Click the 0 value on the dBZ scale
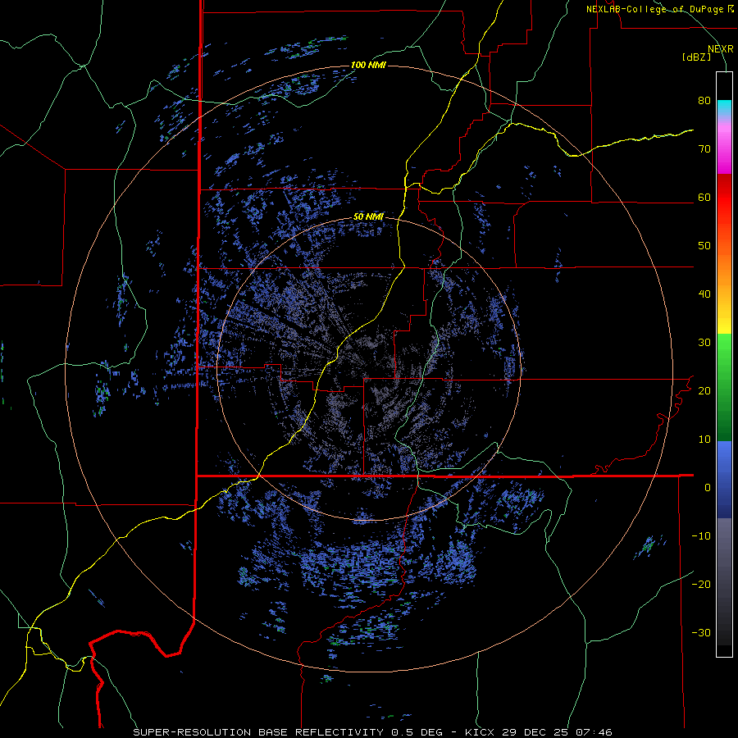This screenshot has height=738, width=738. pyautogui.click(x=708, y=488)
